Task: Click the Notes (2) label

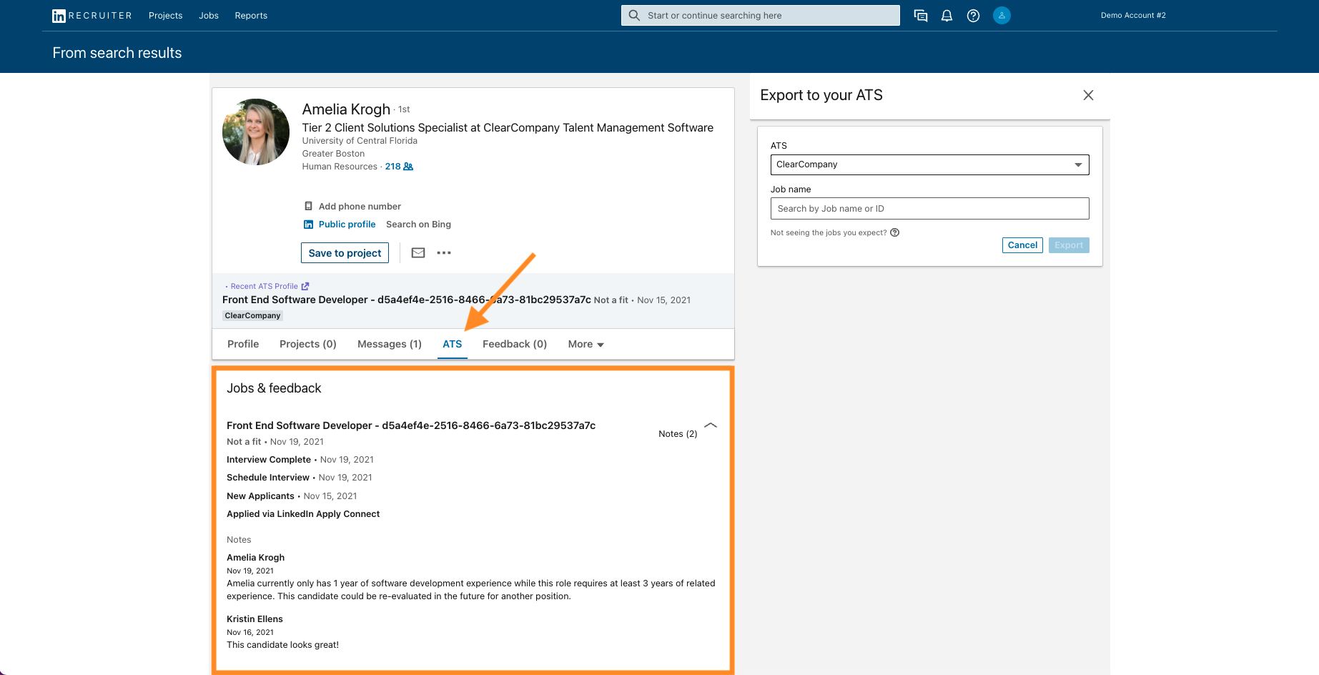Action: tap(678, 434)
